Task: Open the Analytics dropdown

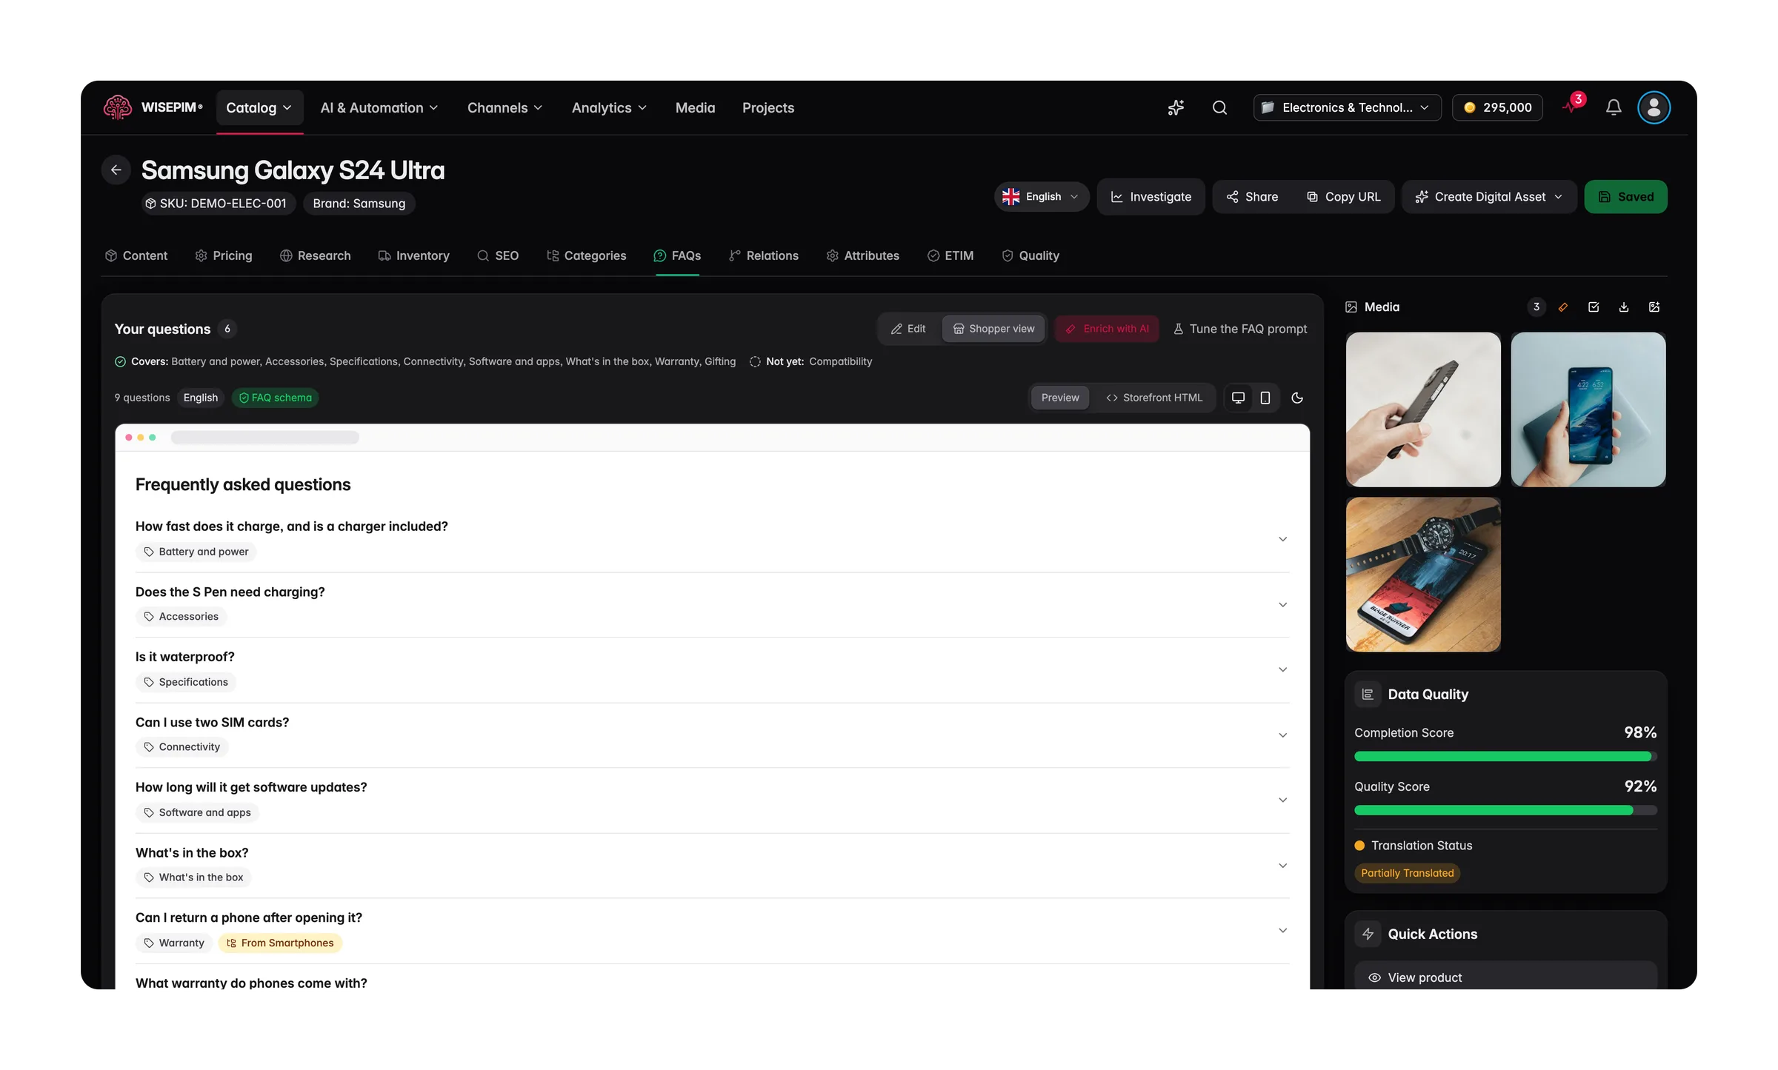Action: pos(610,108)
